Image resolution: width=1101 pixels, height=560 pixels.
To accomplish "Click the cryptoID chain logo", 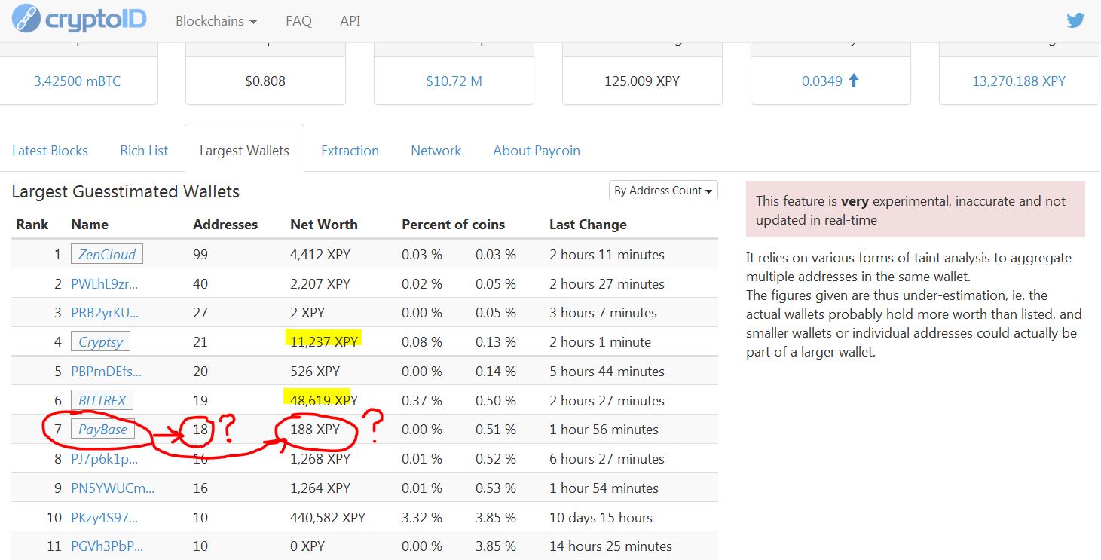I will click(x=80, y=20).
